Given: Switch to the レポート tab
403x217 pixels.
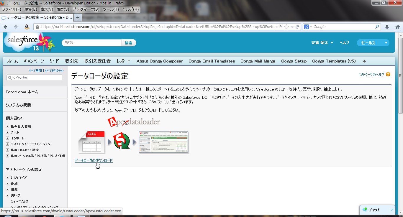Looking at the screenshot, I should tap(123, 61).
